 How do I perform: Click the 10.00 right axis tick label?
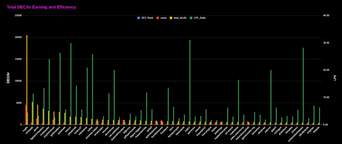coord(326,97)
